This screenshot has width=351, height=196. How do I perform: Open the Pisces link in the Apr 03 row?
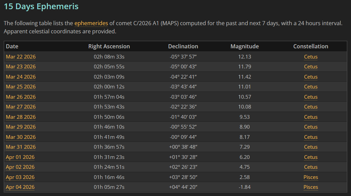[x=311, y=177]
